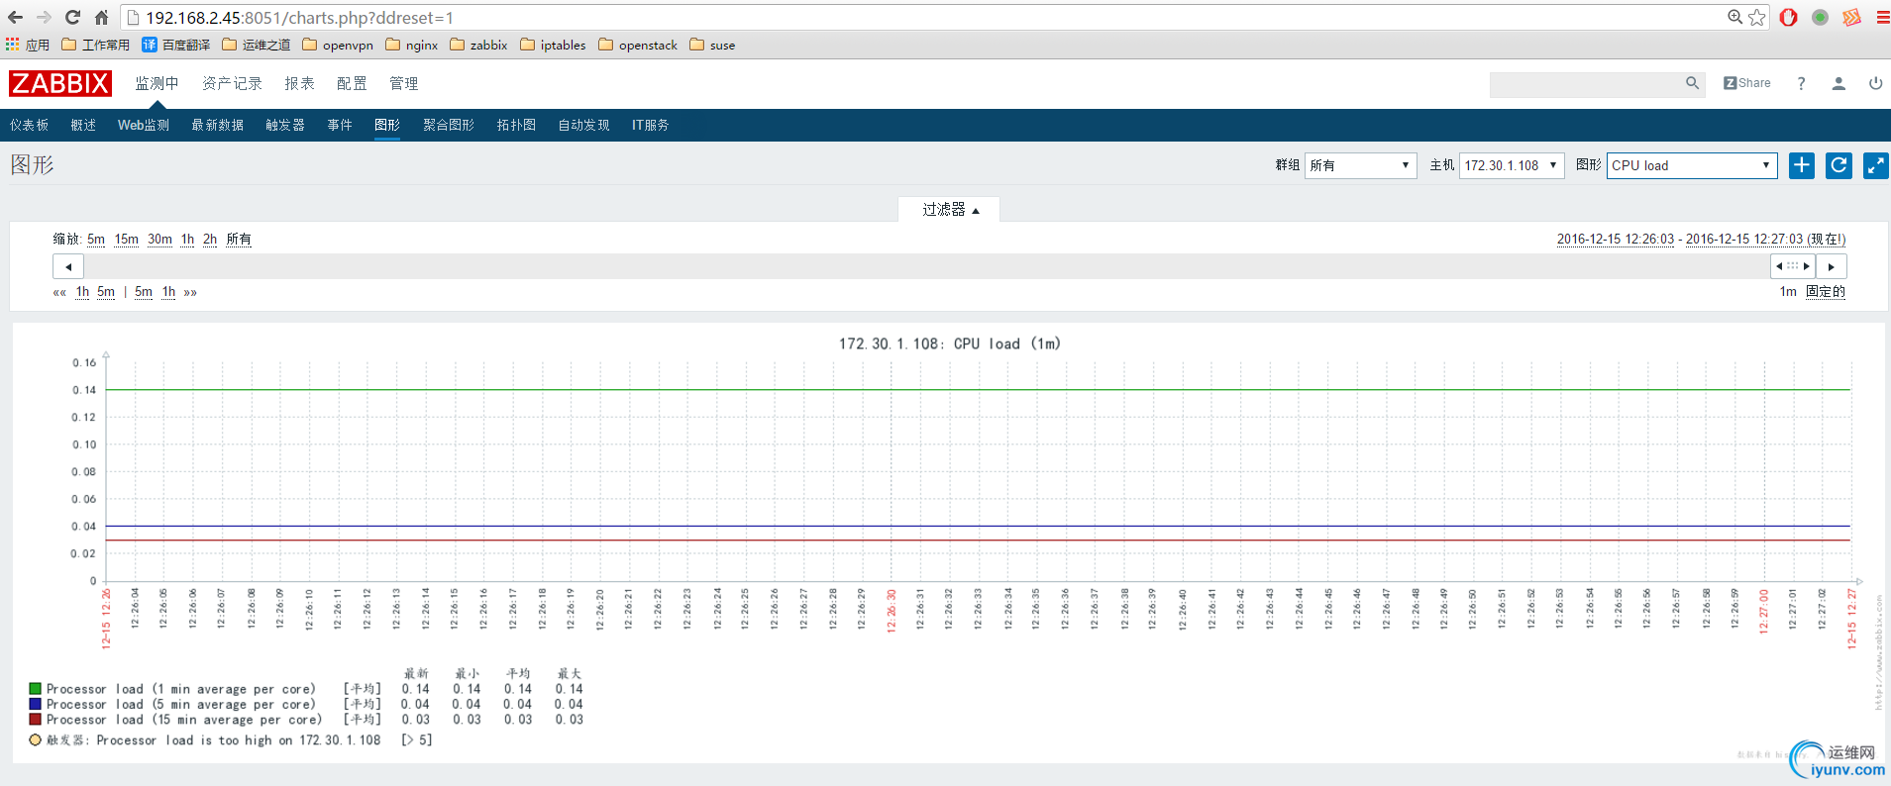Viewport: 1891px width, 786px height.
Task: Switch to 事件 events tab
Action: pos(340,125)
